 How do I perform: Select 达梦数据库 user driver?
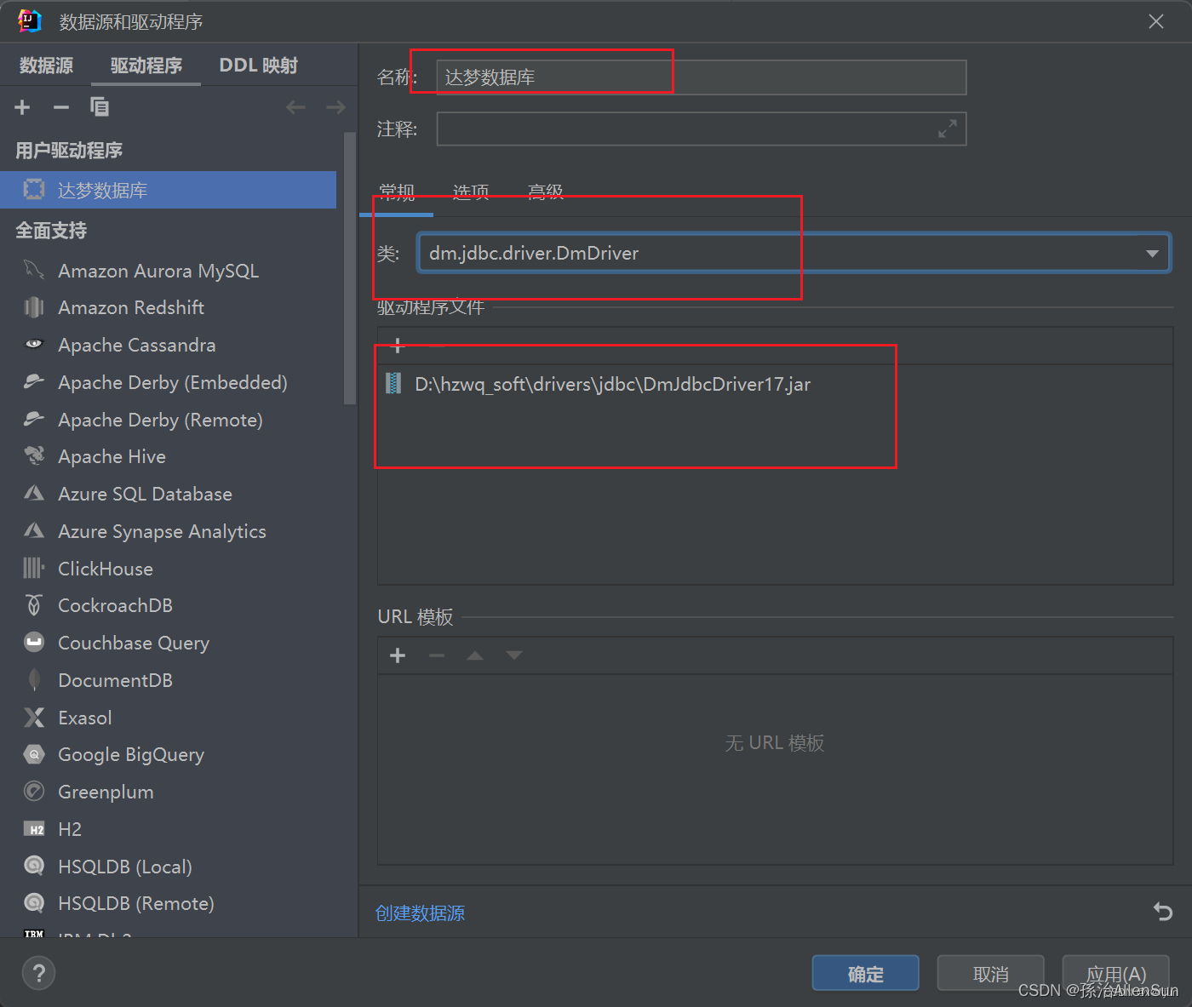(169, 190)
